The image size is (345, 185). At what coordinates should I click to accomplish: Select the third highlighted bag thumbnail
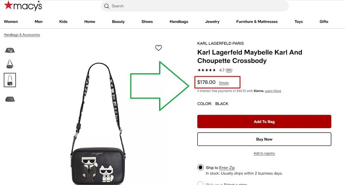[x=9, y=80]
